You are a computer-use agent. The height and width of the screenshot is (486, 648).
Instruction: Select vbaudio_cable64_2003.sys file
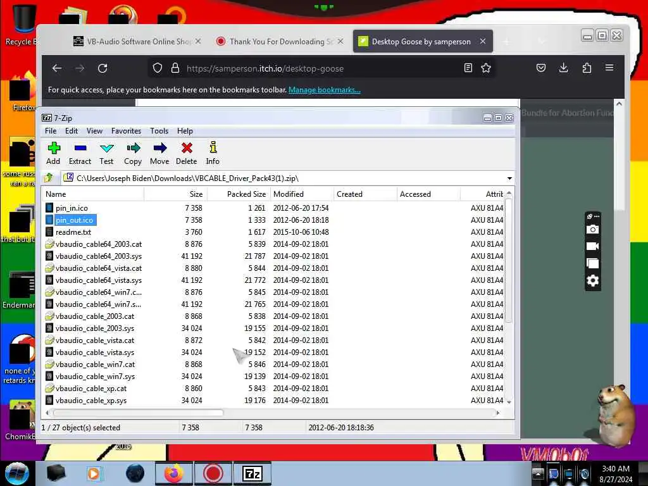(x=98, y=256)
